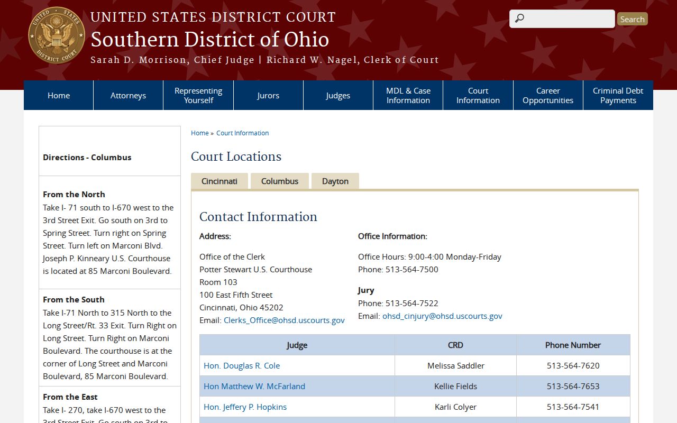This screenshot has height=423, width=677.
Task: Focus the site search input field
Action: tap(562, 19)
